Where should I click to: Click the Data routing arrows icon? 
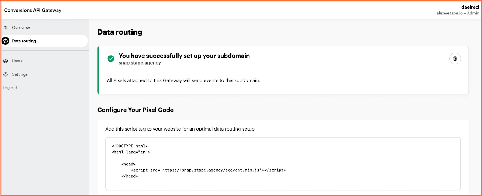[5, 41]
